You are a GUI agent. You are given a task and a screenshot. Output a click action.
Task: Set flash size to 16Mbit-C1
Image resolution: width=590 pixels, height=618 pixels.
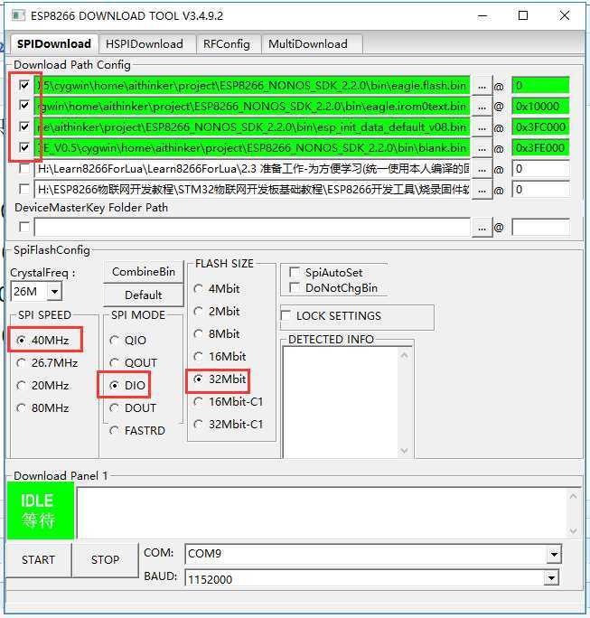click(x=229, y=402)
